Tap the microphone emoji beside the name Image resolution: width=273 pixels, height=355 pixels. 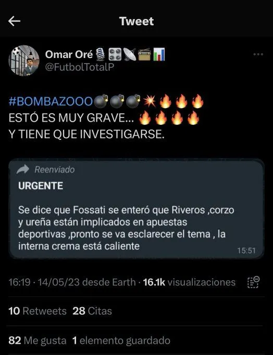tap(100, 55)
